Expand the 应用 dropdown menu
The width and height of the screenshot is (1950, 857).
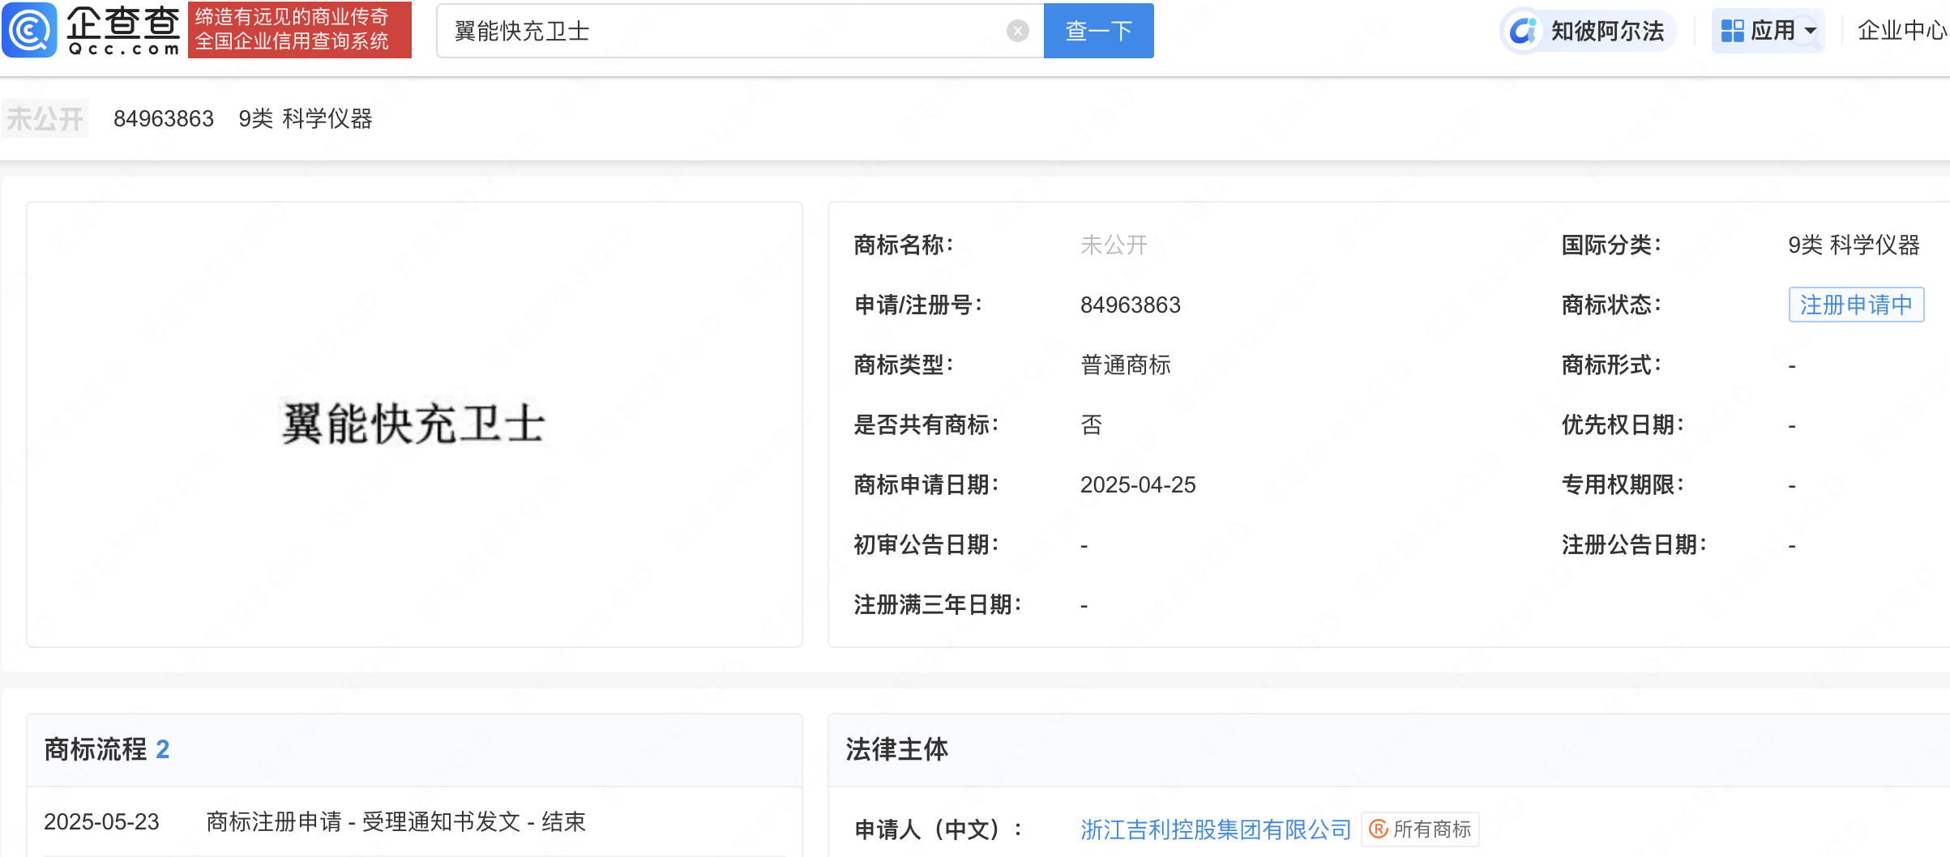pyautogui.click(x=1768, y=31)
